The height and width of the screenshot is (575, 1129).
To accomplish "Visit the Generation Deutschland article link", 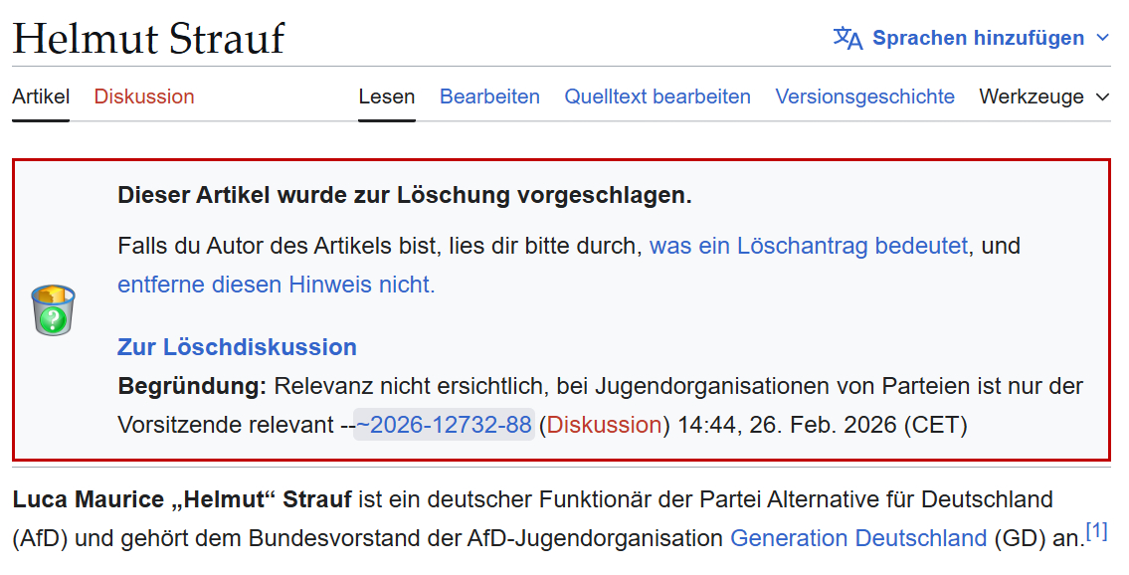I will (857, 538).
